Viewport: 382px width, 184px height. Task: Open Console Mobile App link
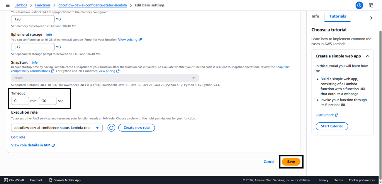[x=65, y=180]
